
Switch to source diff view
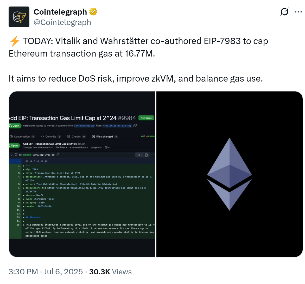pos(139,155)
